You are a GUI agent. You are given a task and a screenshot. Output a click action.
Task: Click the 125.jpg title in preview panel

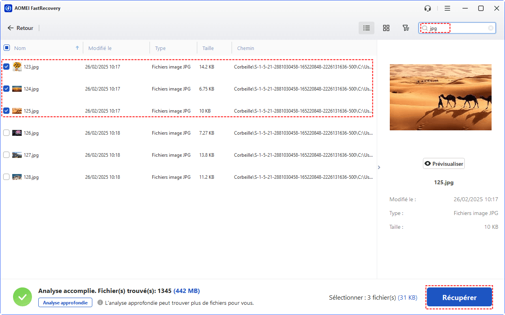pyautogui.click(x=444, y=183)
